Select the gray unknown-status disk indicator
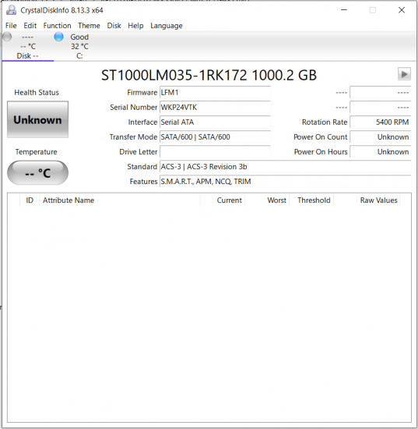This screenshot has width=418, height=429. [7, 37]
